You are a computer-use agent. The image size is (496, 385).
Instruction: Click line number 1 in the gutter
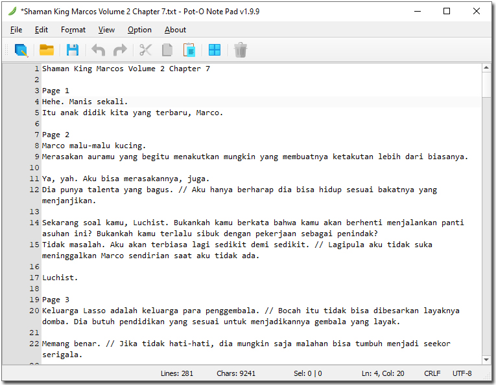37,69
